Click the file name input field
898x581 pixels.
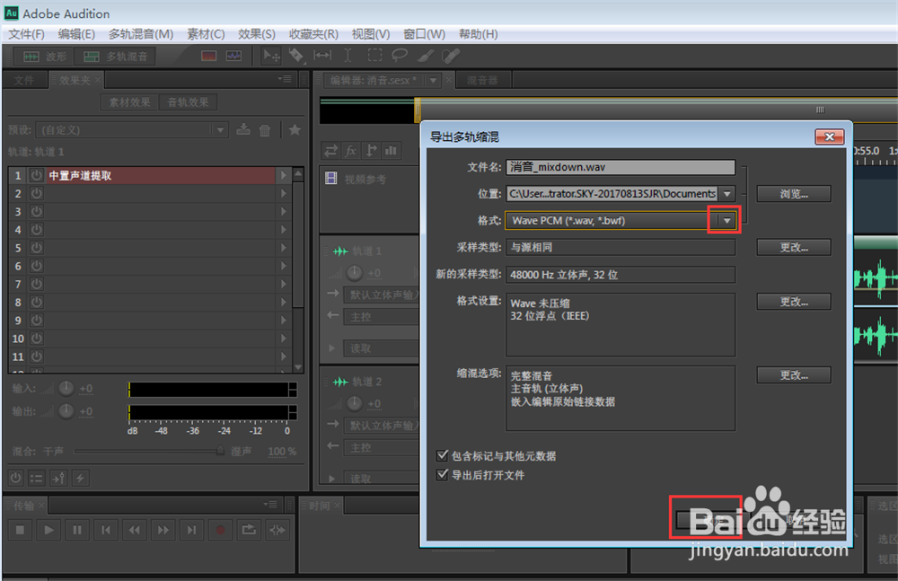tap(621, 167)
